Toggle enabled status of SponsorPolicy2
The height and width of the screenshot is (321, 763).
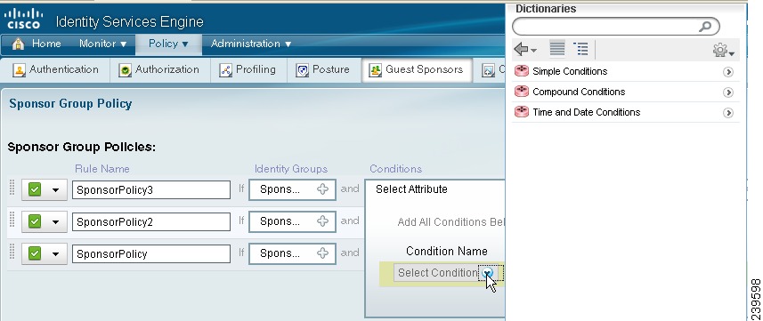coord(35,221)
